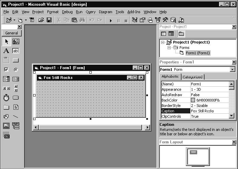Select the Data control tool
The width and height of the screenshot is (238, 169).
[x=16, y=126]
